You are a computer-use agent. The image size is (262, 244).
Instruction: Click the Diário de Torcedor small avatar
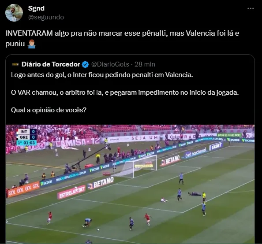click(x=15, y=64)
